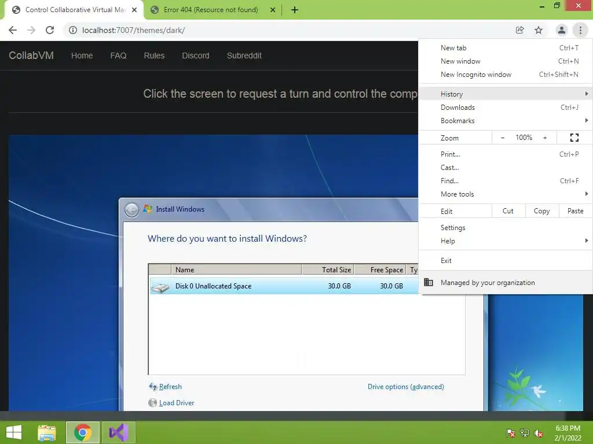Select Find... in menu
Screen dimensions: 593x444
click(506, 180)
